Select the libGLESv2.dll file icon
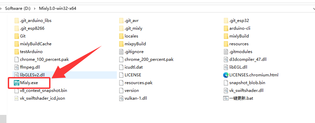This screenshot has height=123, width=315. coord(17,75)
